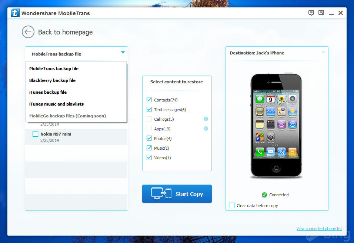Click the computer-to-phone icon on Start Copy
The height and width of the screenshot is (243, 354).
click(161, 193)
